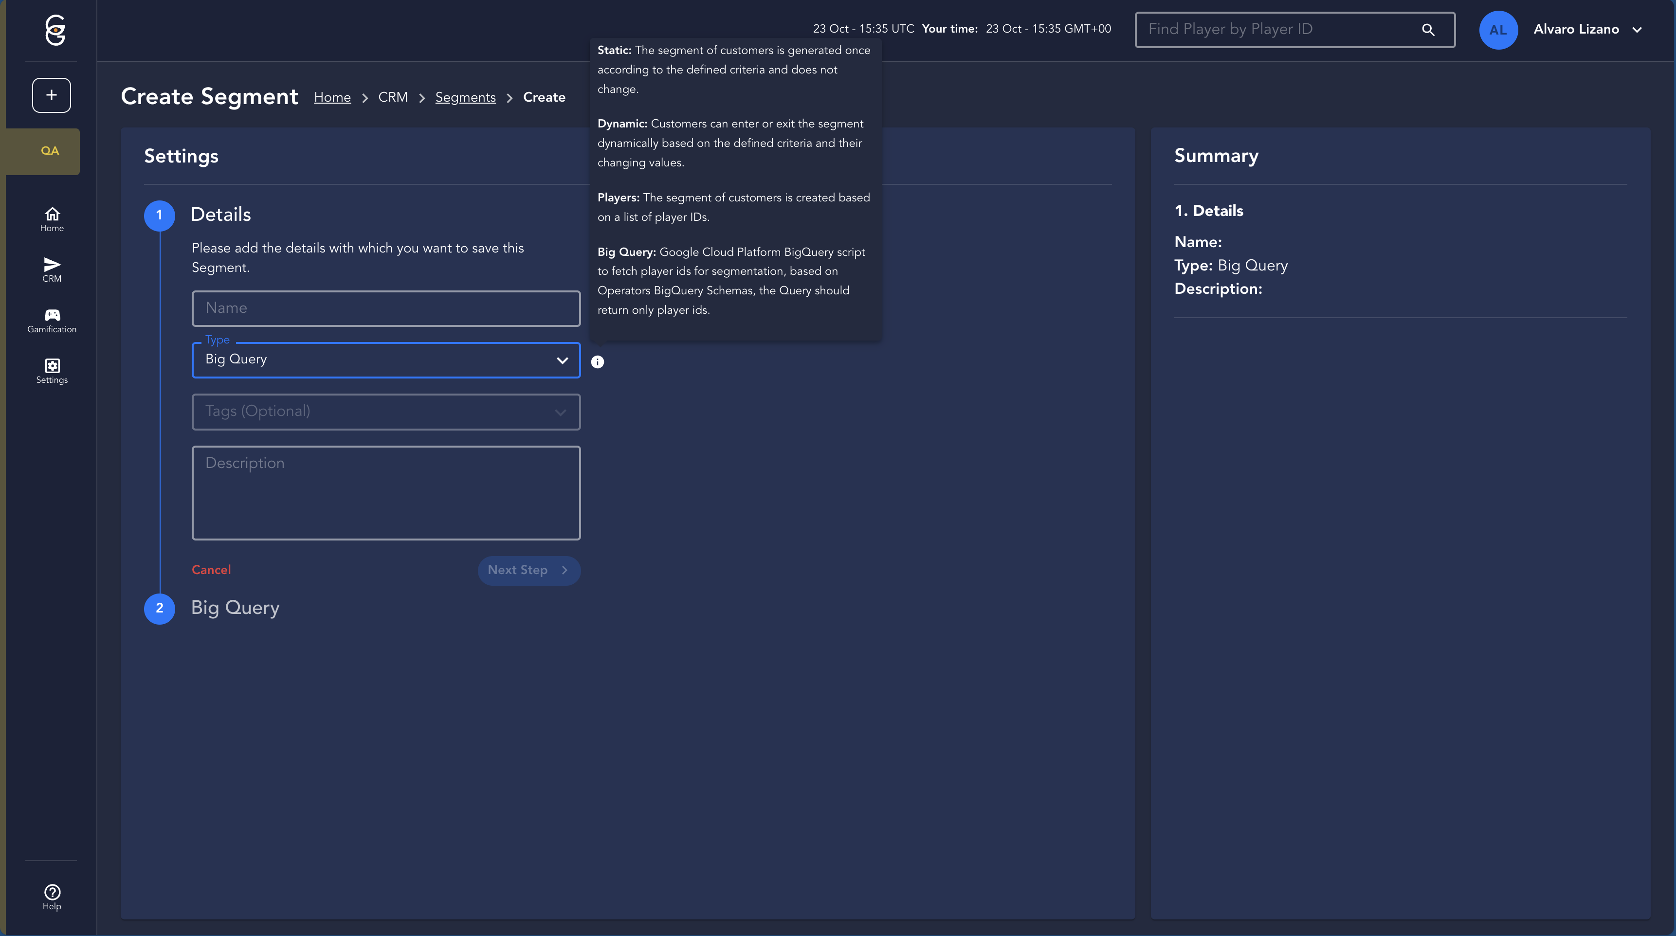The width and height of the screenshot is (1676, 936).
Task: Open Settings from the sidebar
Action: pos(52,371)
